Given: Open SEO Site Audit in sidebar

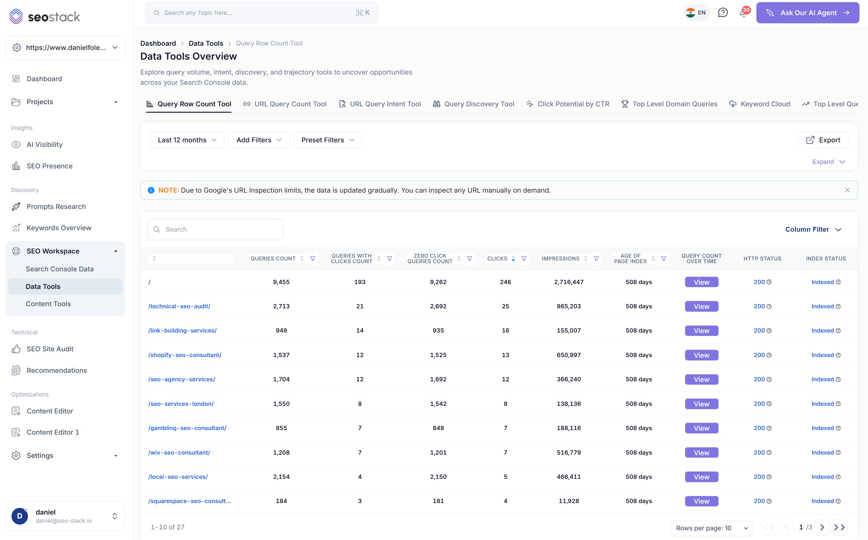Looking at the screenshot, I should coord(50,349).
